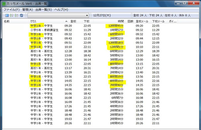Click the ポイ... column header
Viewport: 201px width, 130px height.
[x=173, y=21]
